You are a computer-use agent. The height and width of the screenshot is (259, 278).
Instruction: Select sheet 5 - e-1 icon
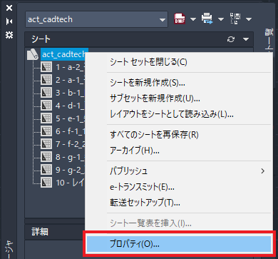click(46, 118)
